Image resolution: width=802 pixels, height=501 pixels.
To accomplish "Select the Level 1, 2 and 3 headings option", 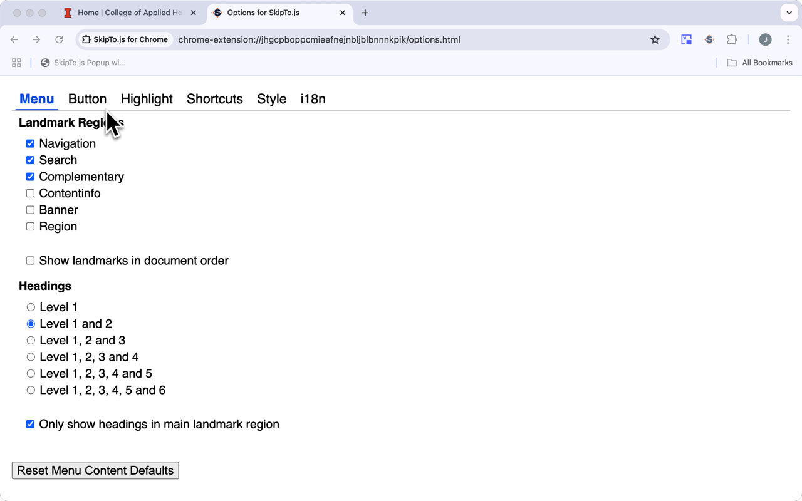I will [x=31, y=341].
